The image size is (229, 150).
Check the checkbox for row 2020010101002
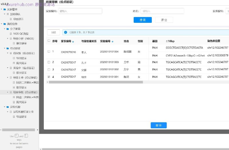tap(49, 70)
